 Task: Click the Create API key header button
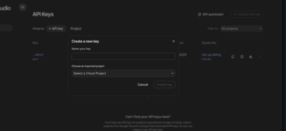(247, 14)
